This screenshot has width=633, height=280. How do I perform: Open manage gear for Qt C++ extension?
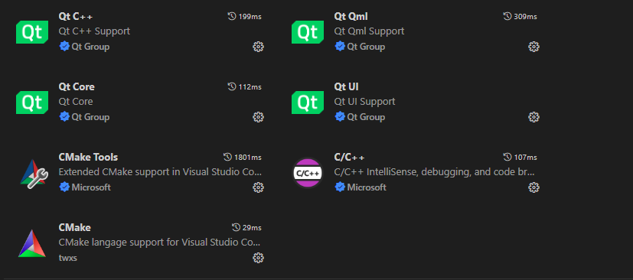(x=258, y=47)
